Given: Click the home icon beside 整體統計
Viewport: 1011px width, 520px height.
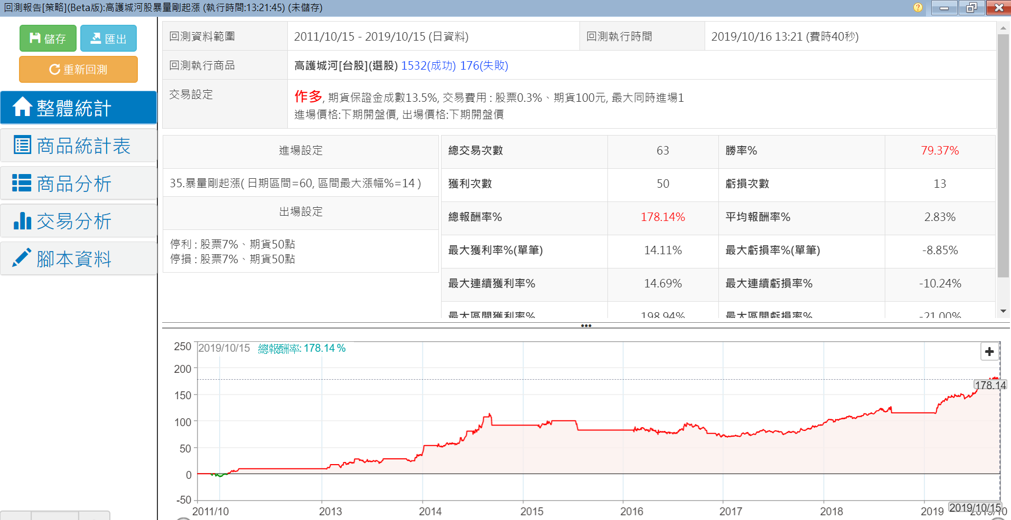Looking at the screenshot, I should (22, 107).
